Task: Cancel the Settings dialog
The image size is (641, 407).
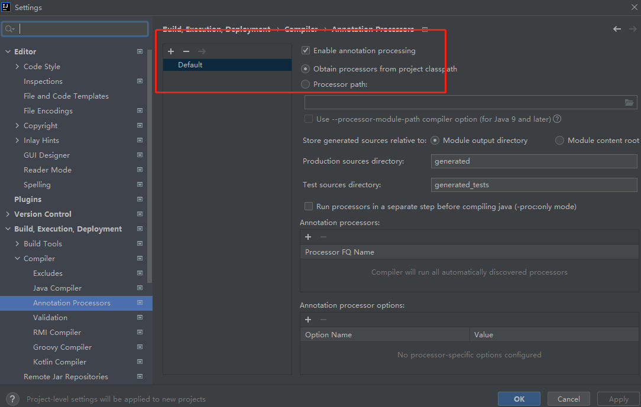Action: (568, 399)
